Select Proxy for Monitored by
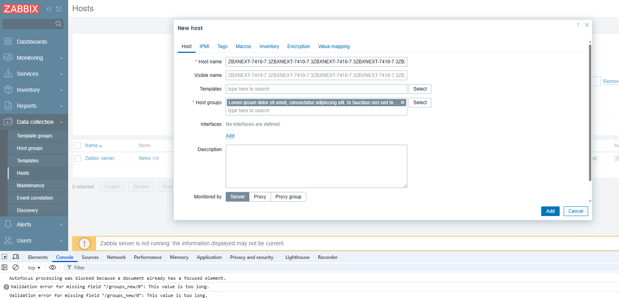 click(x=260, y=197)
